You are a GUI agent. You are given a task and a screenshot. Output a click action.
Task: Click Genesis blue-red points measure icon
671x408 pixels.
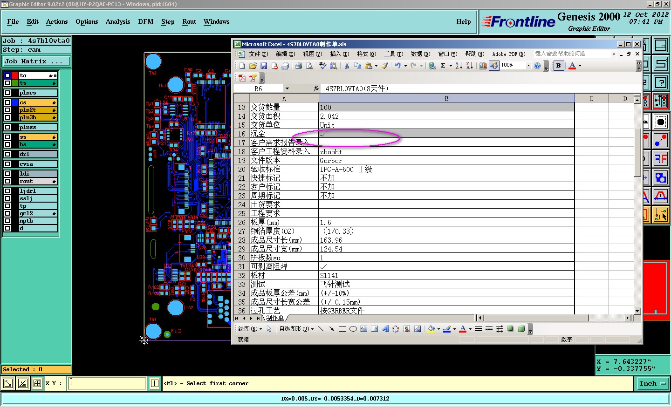point(661,140)
